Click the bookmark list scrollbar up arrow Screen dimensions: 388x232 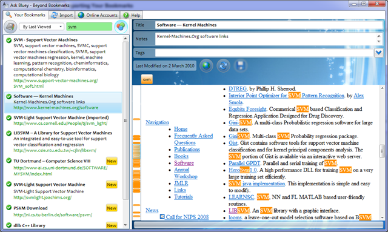[x=125, y=39]
